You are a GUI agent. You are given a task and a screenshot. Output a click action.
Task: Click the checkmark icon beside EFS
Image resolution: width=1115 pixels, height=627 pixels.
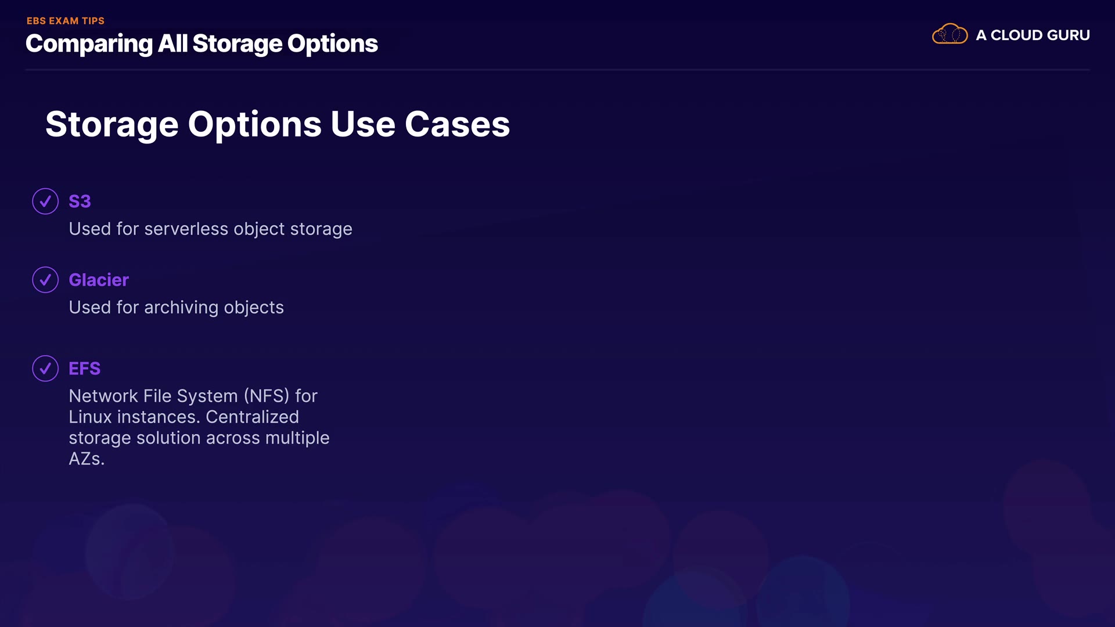pyautogui.click(x=45, y=369)
